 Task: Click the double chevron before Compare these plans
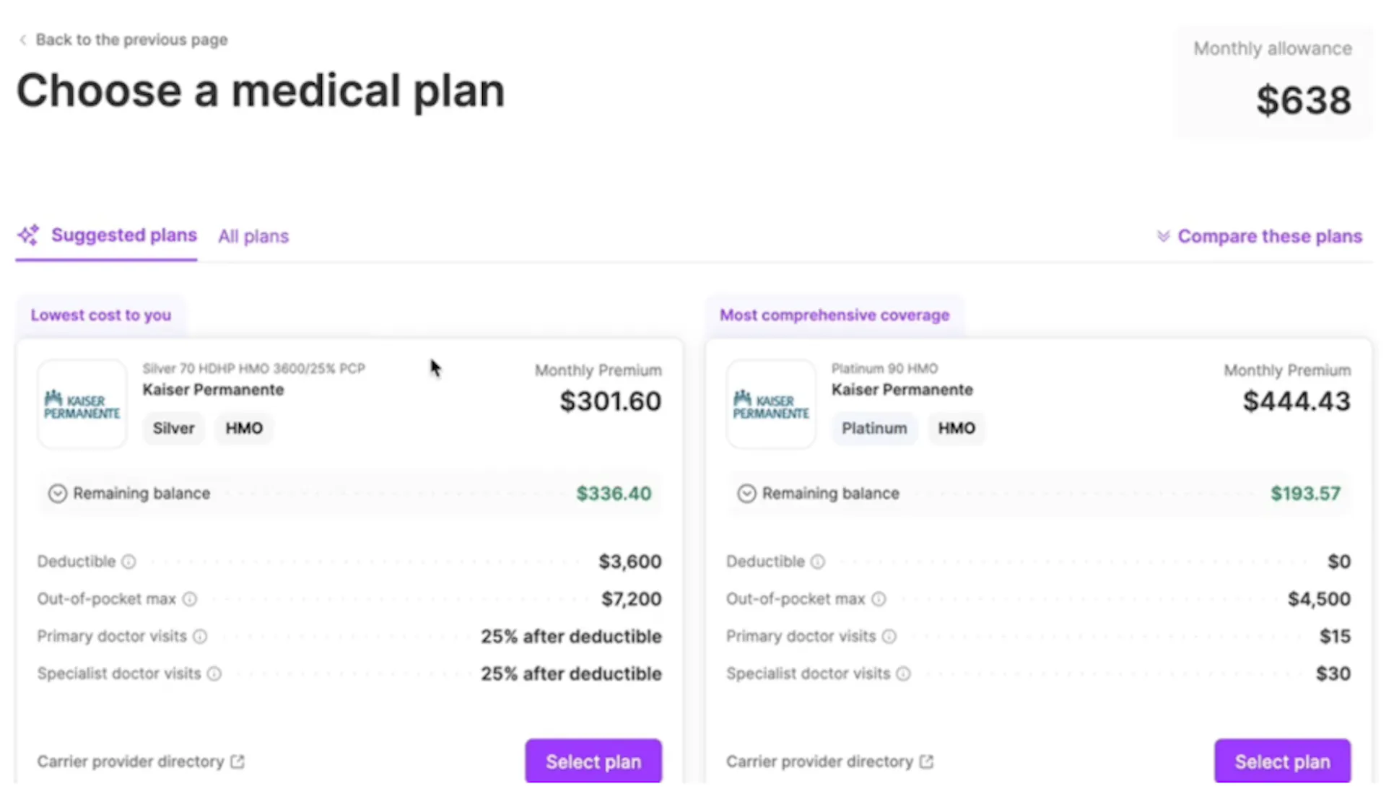click(1163, 236)
